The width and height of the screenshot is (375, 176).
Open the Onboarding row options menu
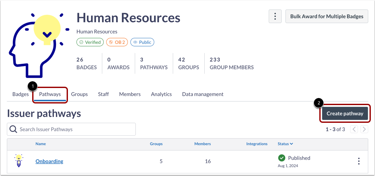point(359,161)
